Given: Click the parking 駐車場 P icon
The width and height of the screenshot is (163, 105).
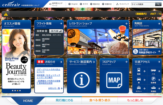Looking at the screenshot, I should pos(153,79).
